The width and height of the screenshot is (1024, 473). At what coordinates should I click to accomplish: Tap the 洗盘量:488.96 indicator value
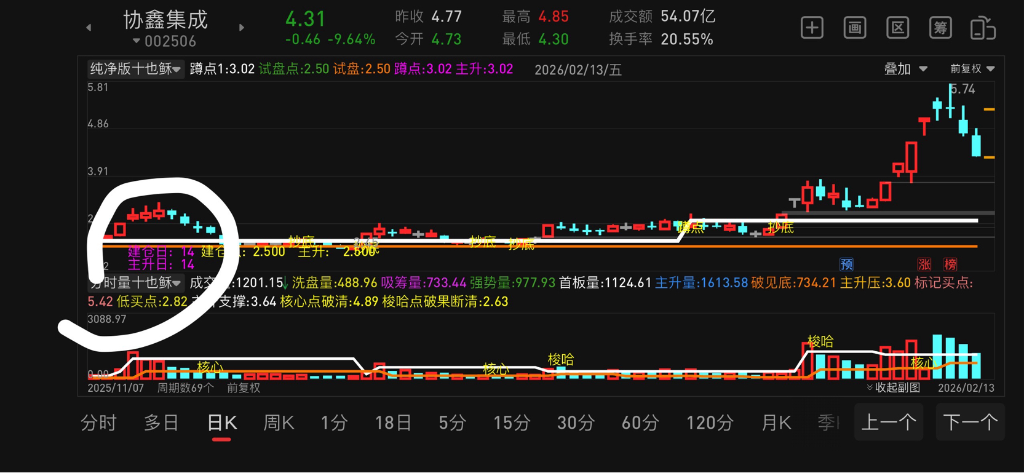[x=334, y=283]
